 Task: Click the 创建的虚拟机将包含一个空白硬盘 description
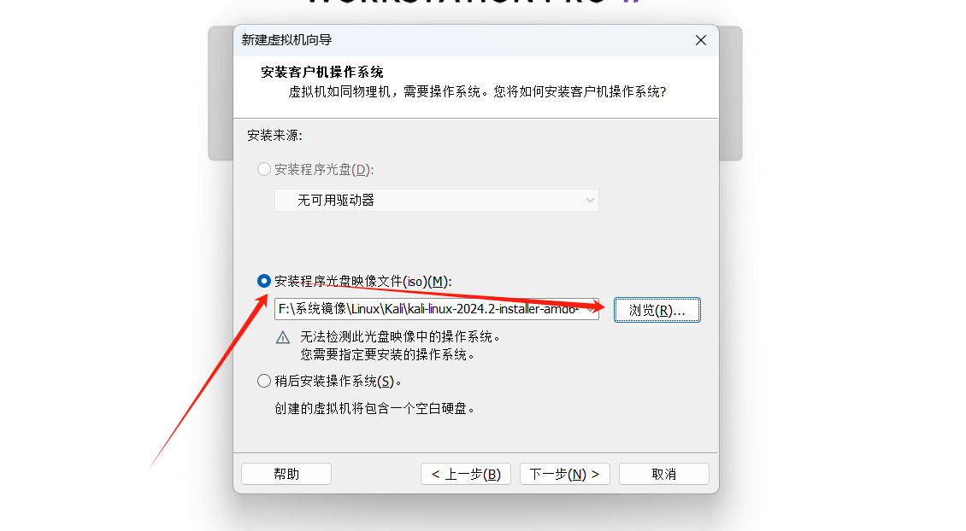[374, 409]
